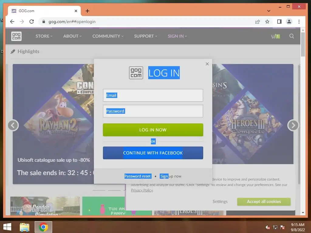Click the GOG logo in the login dialog

coord(136,73)
